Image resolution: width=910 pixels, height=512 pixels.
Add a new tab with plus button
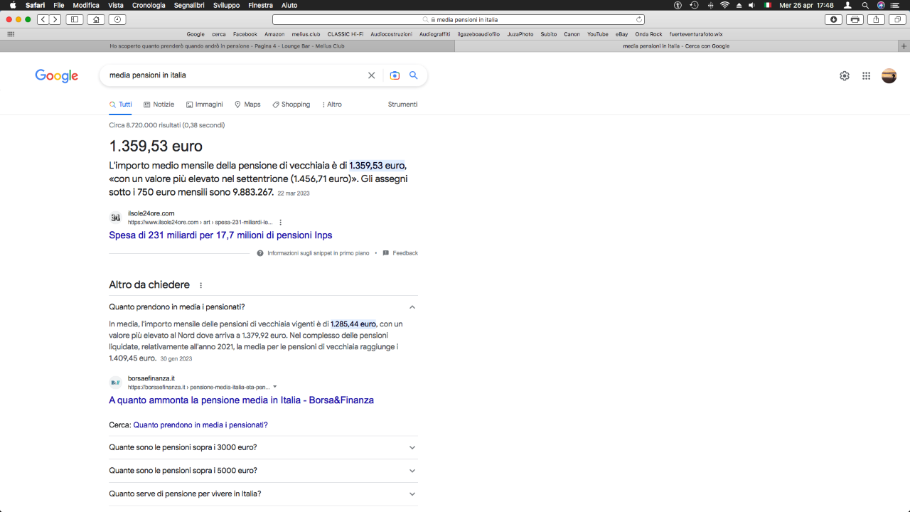tap(904, 46)
